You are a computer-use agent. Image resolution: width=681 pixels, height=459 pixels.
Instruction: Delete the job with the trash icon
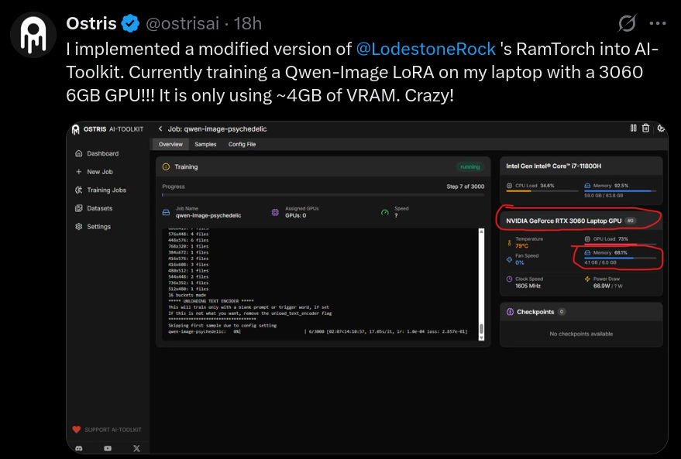[646, 128]
